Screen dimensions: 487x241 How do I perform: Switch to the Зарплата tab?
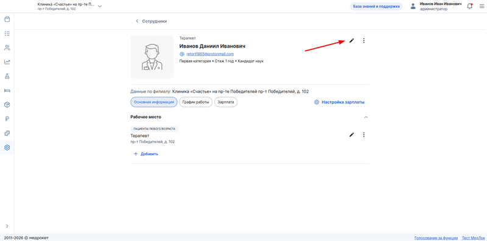pyautogui.click(x=226, y=102)
